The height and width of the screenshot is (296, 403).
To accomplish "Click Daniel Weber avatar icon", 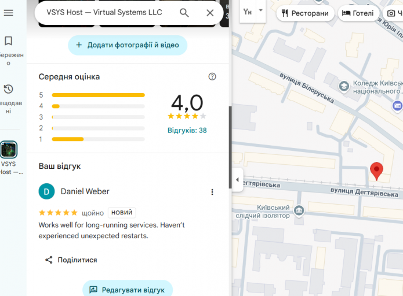I will [46, 191].
